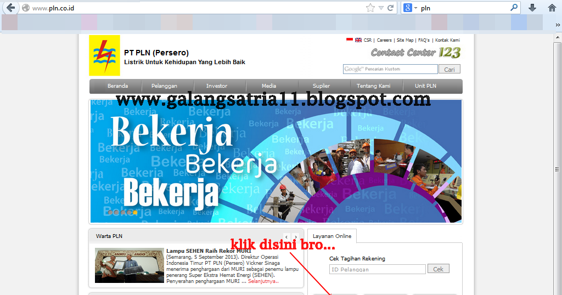Go back with the browser back arrow
The height and width of the screenshot is (295, 562).
point(11,8)
